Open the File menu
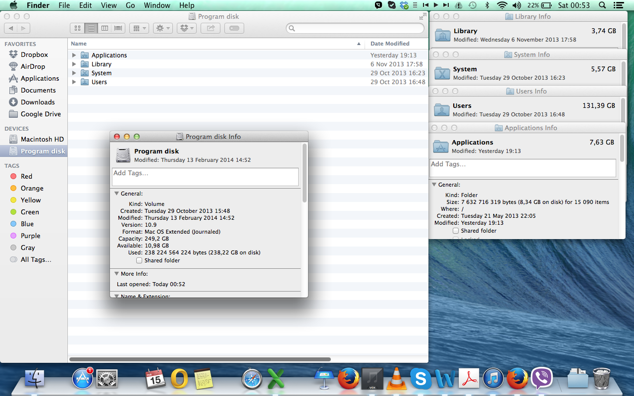The image size is (634, 396). tap(64, 5)
